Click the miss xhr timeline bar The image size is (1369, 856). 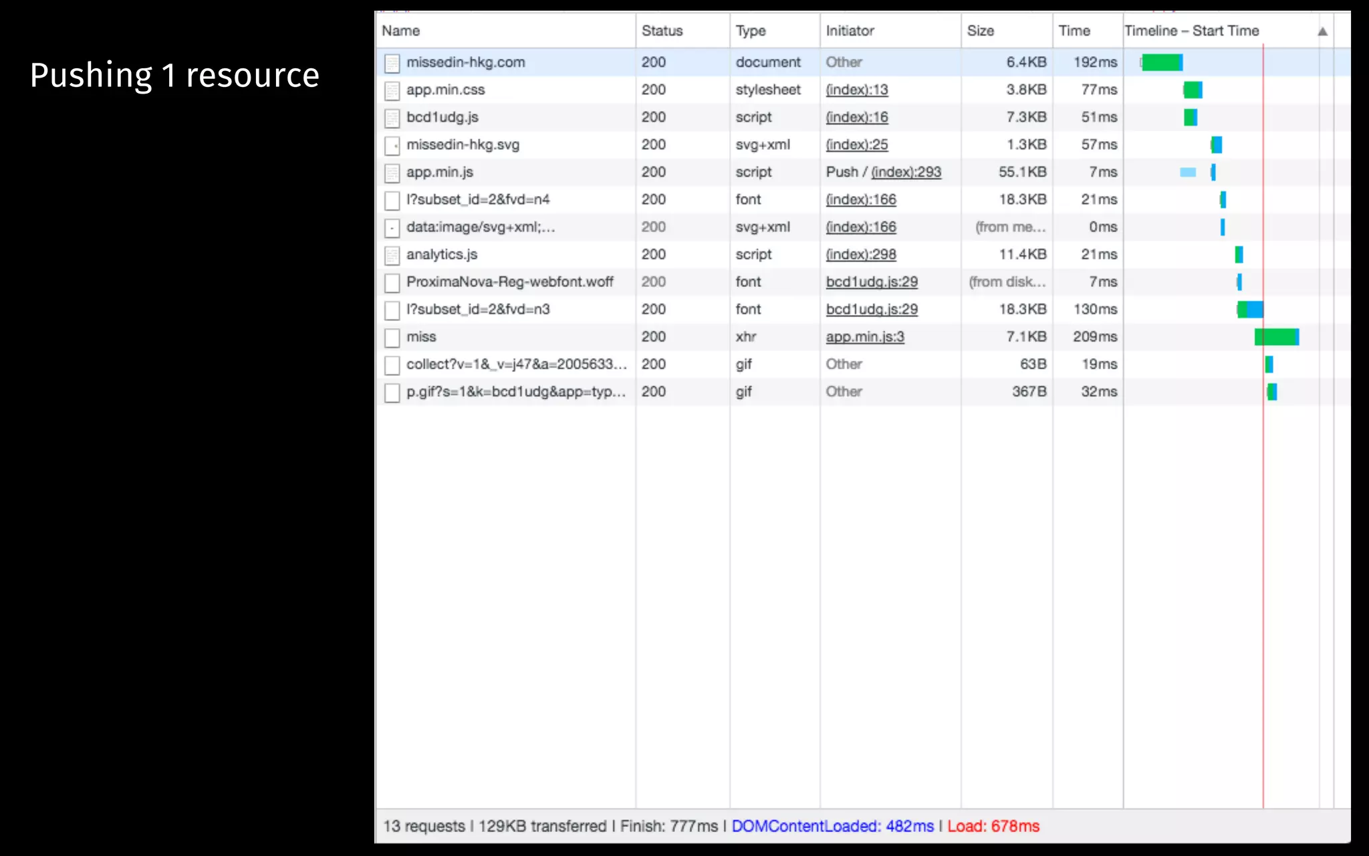(1277, 336)
